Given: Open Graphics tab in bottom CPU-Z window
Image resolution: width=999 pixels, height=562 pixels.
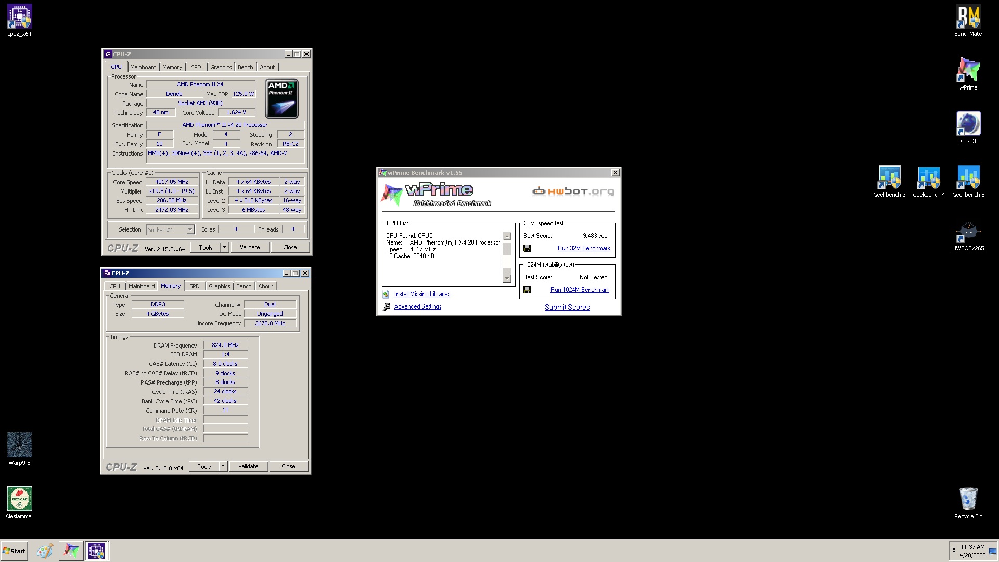Looking at the screenshot, I should pyautogui.click(x=219, y=286).
